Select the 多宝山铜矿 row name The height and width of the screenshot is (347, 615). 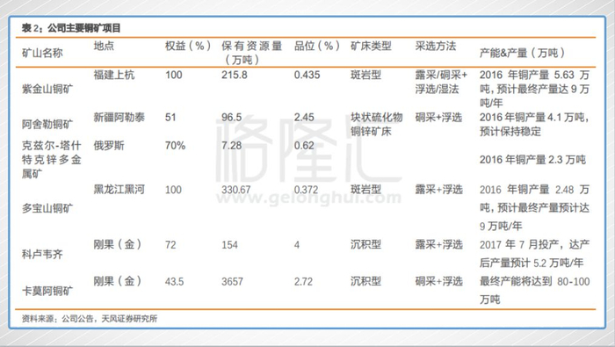(x=47, y=208)
